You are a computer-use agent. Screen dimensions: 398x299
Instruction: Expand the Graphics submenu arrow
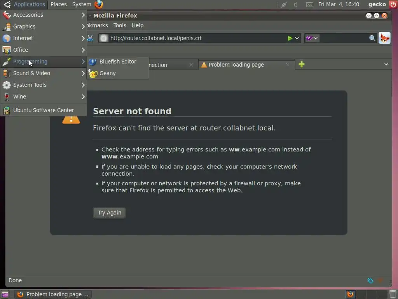[83, 26]
